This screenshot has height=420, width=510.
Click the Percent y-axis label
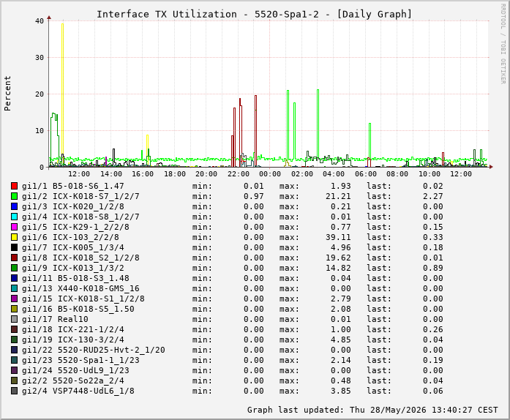(x=7, y=94)
